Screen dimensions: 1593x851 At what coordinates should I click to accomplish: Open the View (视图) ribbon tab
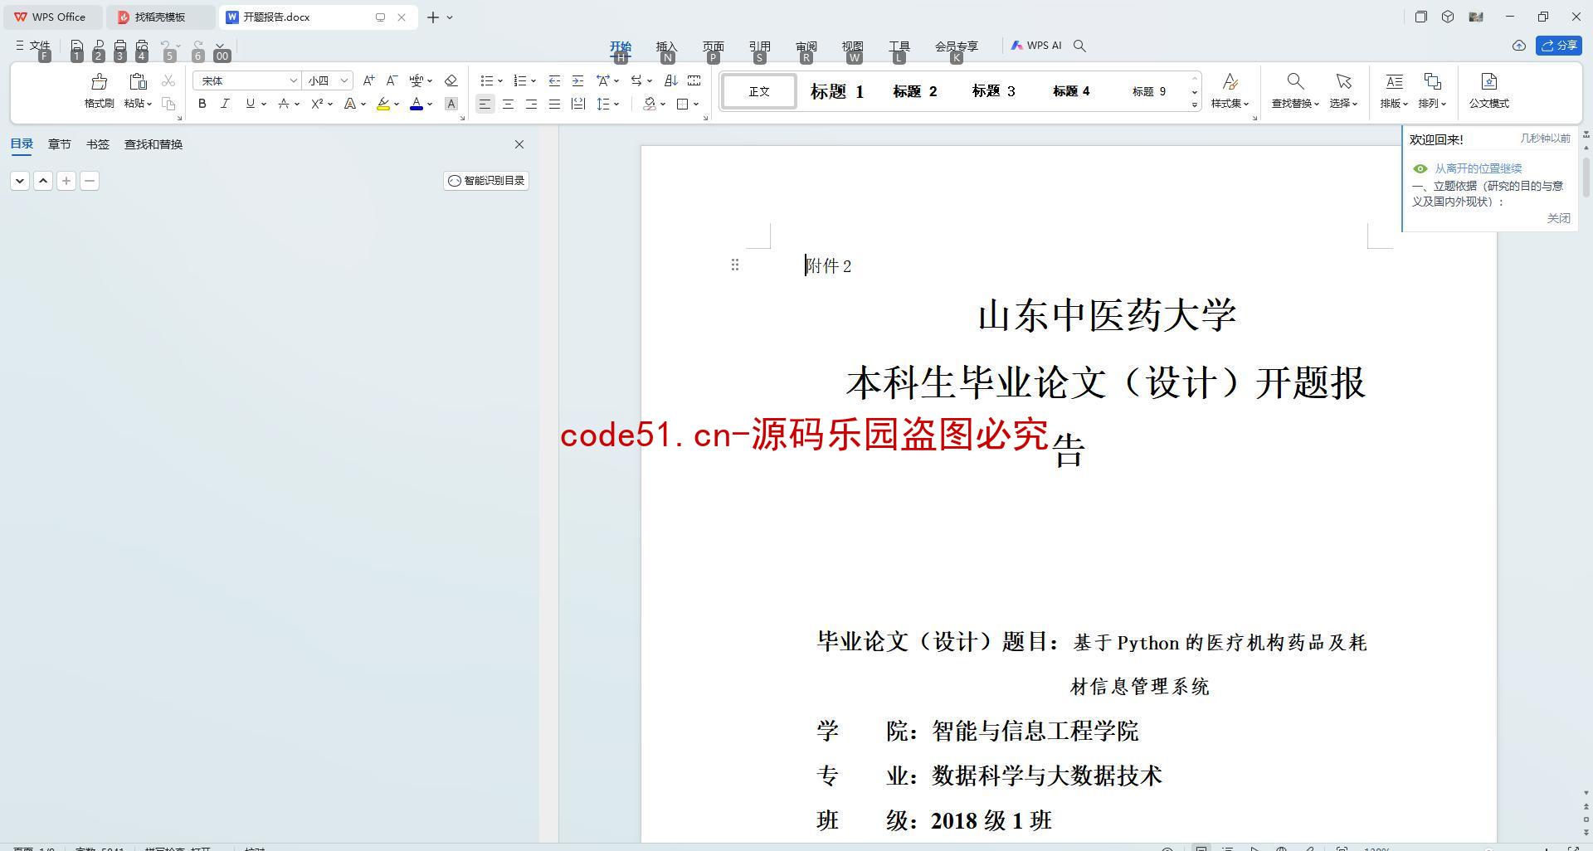852,46
